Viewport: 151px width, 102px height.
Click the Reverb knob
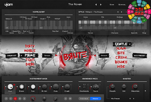113,87
